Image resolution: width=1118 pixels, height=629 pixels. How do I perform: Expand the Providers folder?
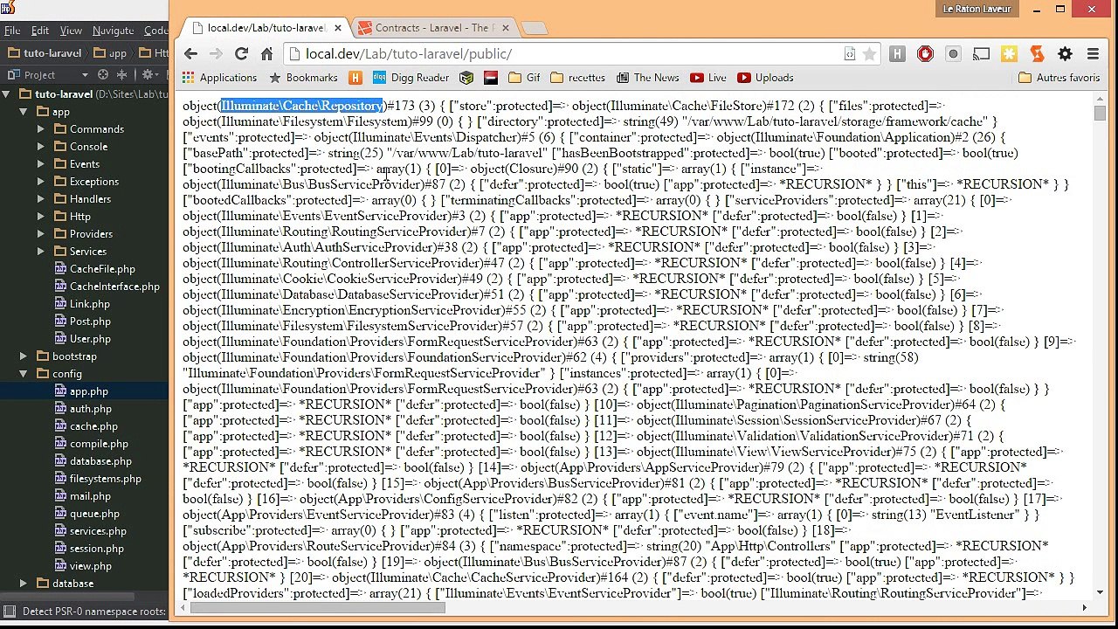coord(40,234)
